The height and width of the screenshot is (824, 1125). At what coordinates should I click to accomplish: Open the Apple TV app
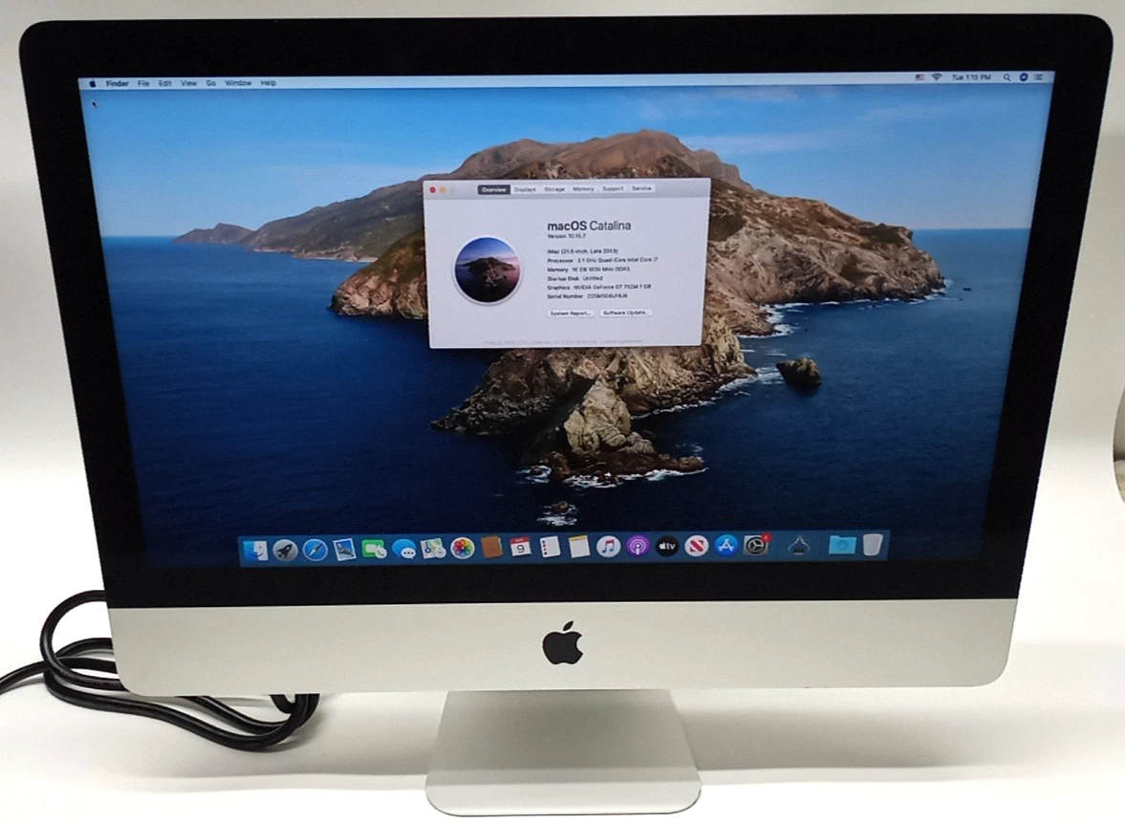[x=668, y=549]
